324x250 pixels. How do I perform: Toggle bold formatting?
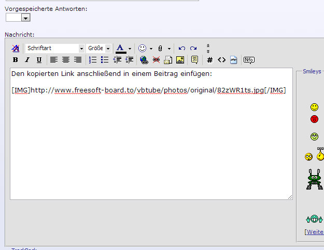pyautogui.click(x=15, y=60)
